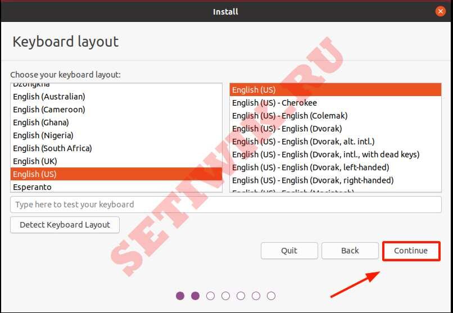Click Detect Keyboard Layout button

coord(65,225)
